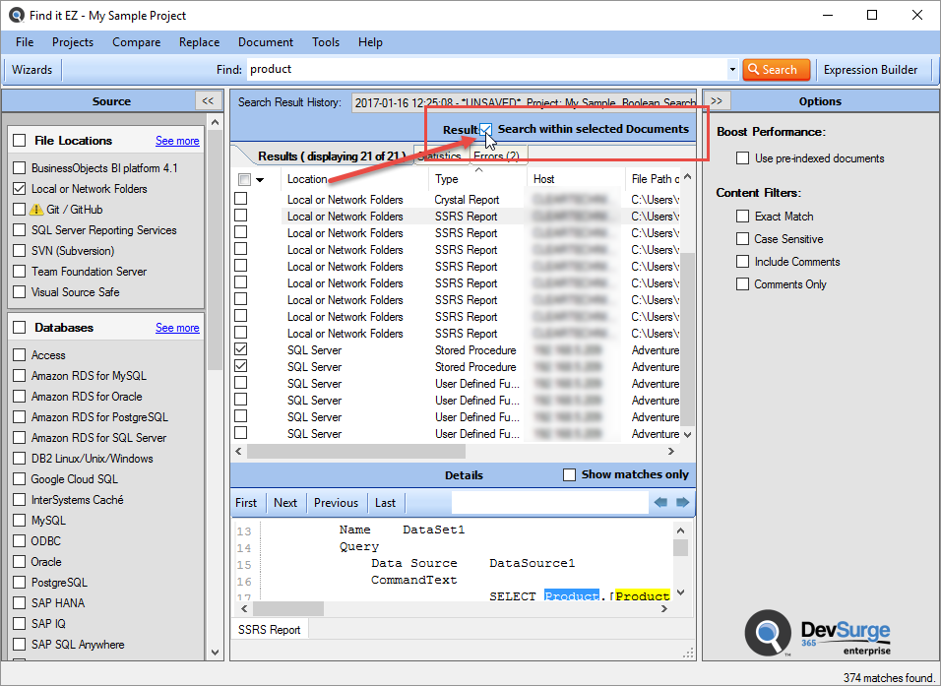Enable the Amazon RDS for MySQL database
The height and width of the screenshot is (686, 941).
(x=20, y=376)
